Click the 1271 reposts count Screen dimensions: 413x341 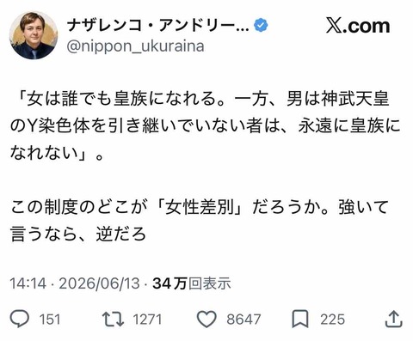coord(147,320)
